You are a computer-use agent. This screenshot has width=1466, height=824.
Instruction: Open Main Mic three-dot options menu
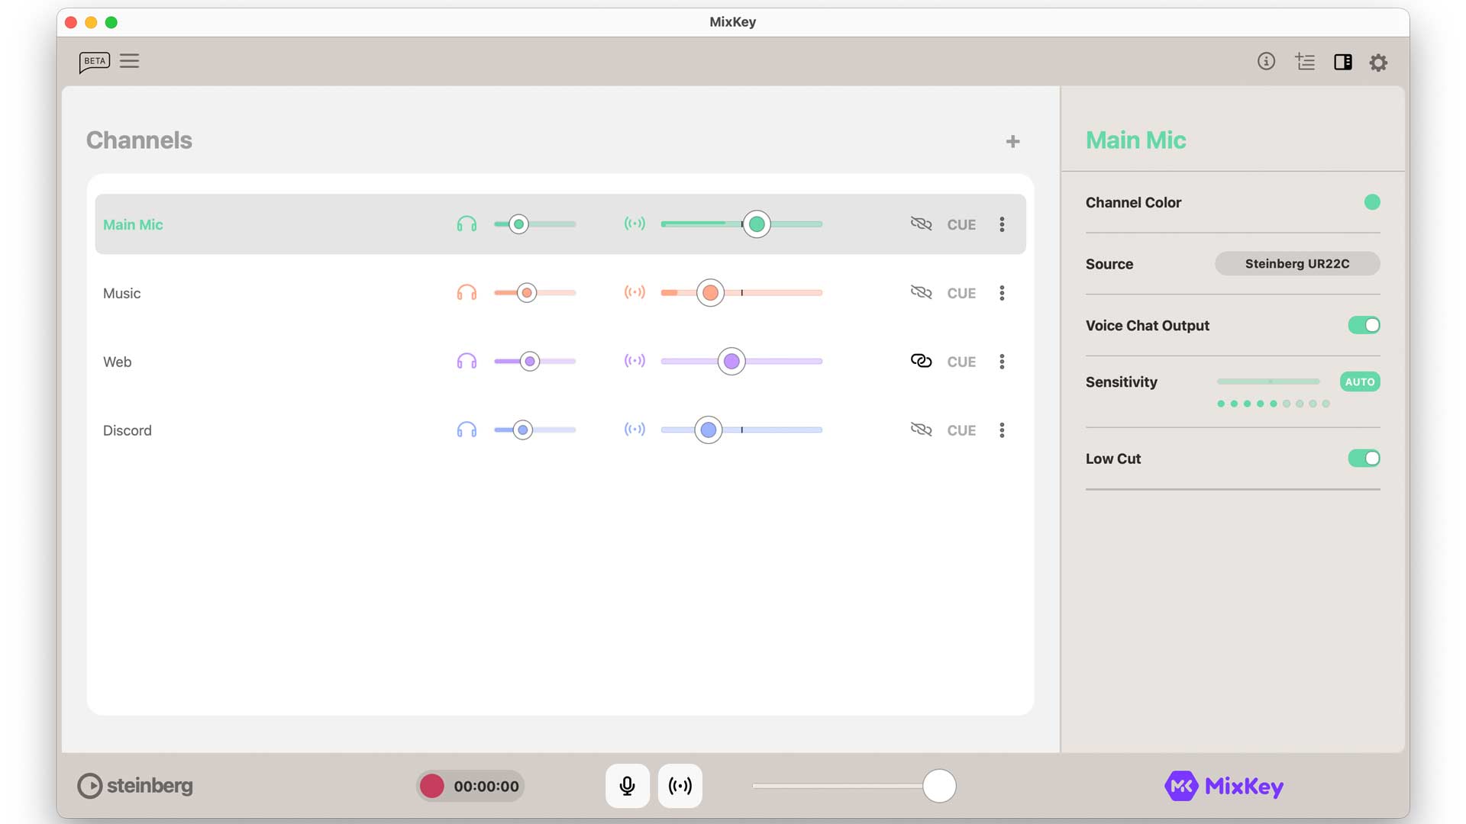pyautogui.click(x=1002, y=224)
